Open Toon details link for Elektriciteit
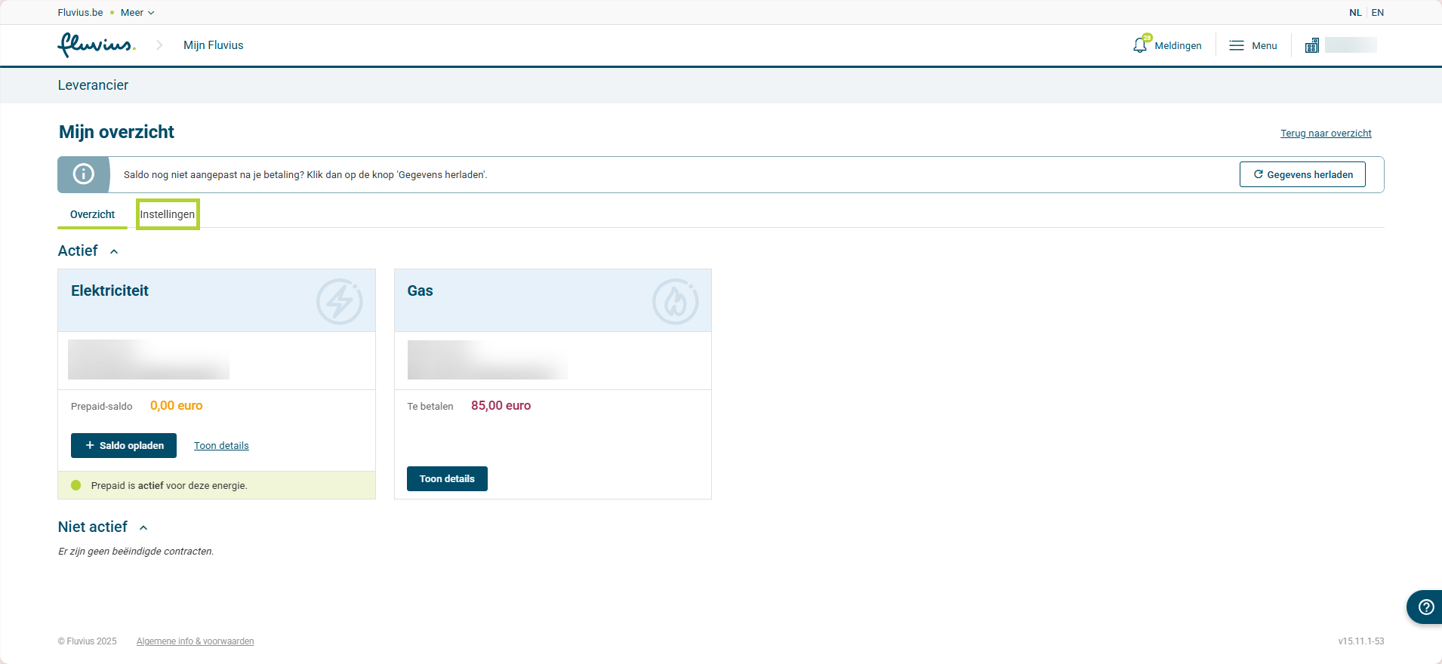 [x=221, y=446]
